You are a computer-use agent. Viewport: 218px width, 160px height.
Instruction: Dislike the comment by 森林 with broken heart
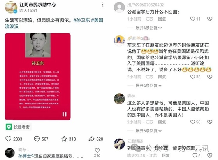point(210,122)
